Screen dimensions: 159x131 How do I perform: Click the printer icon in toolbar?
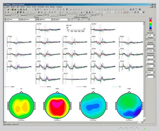[x=21, y=9]
